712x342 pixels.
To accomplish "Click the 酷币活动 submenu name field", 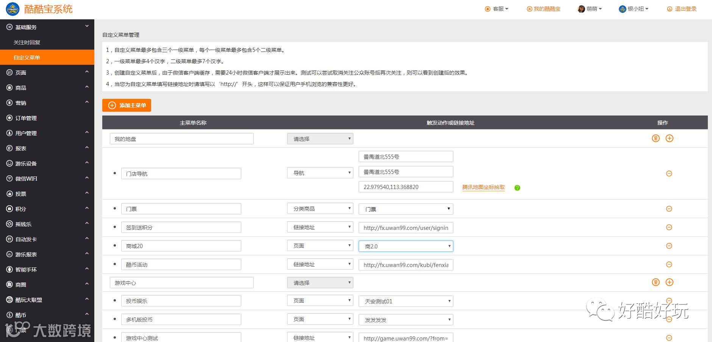I will (181, 264).
